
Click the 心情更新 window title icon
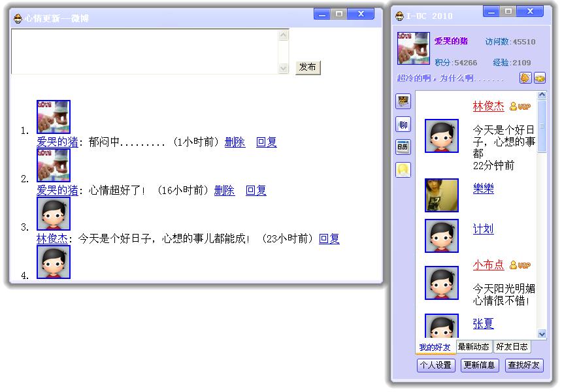18,18
